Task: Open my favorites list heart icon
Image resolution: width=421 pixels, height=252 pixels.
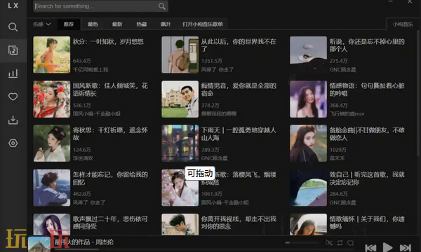Action: (x=13, y=97)
